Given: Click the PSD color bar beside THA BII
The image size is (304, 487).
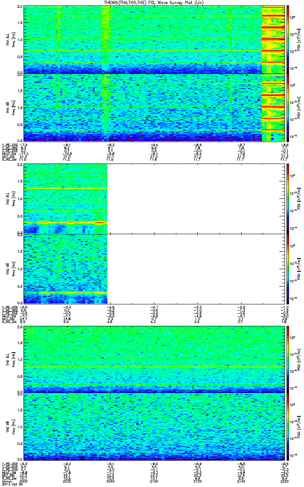Looking at the screenshot, I should coord(288,108).
